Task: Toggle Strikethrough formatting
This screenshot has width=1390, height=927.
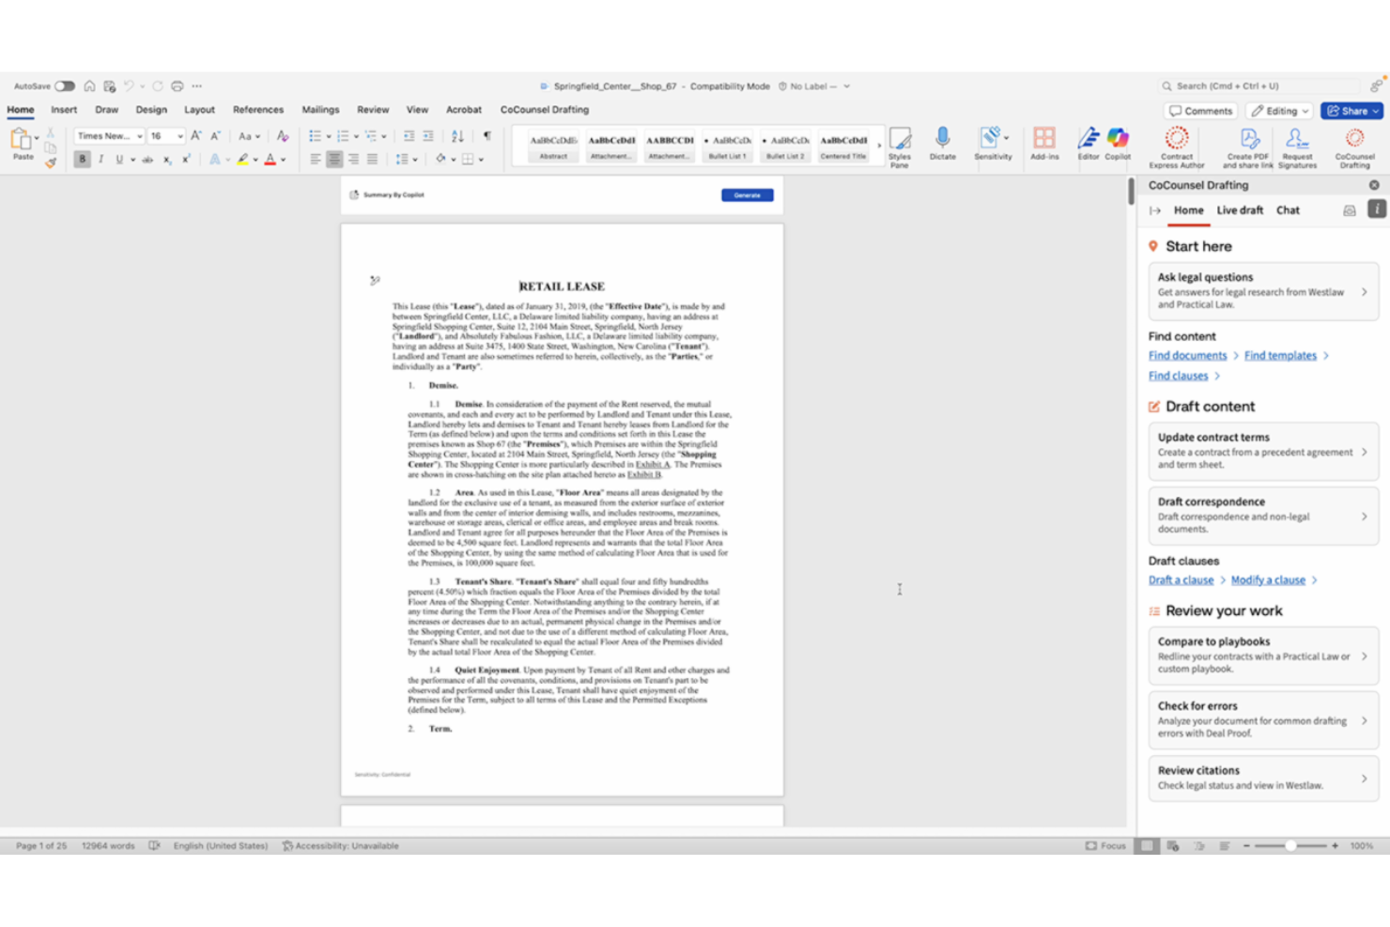Action: point(147,160)
